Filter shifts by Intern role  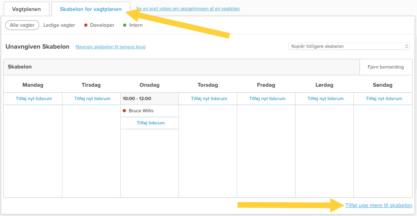click(136, 25)
